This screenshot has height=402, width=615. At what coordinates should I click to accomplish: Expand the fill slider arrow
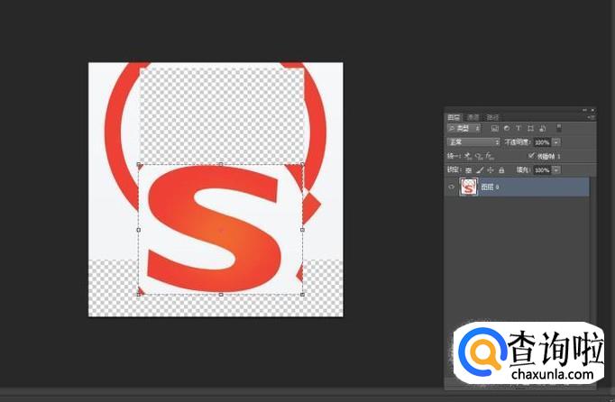(556, 169)
